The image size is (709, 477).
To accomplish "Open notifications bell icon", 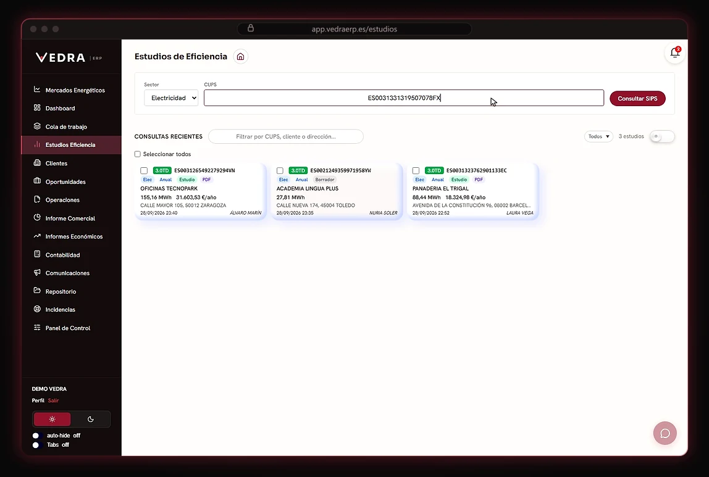I will (674, 53).
